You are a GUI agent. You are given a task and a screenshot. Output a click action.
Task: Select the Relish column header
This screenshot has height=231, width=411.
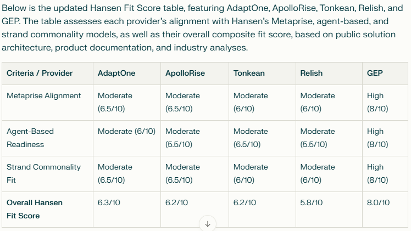point(312,73)
